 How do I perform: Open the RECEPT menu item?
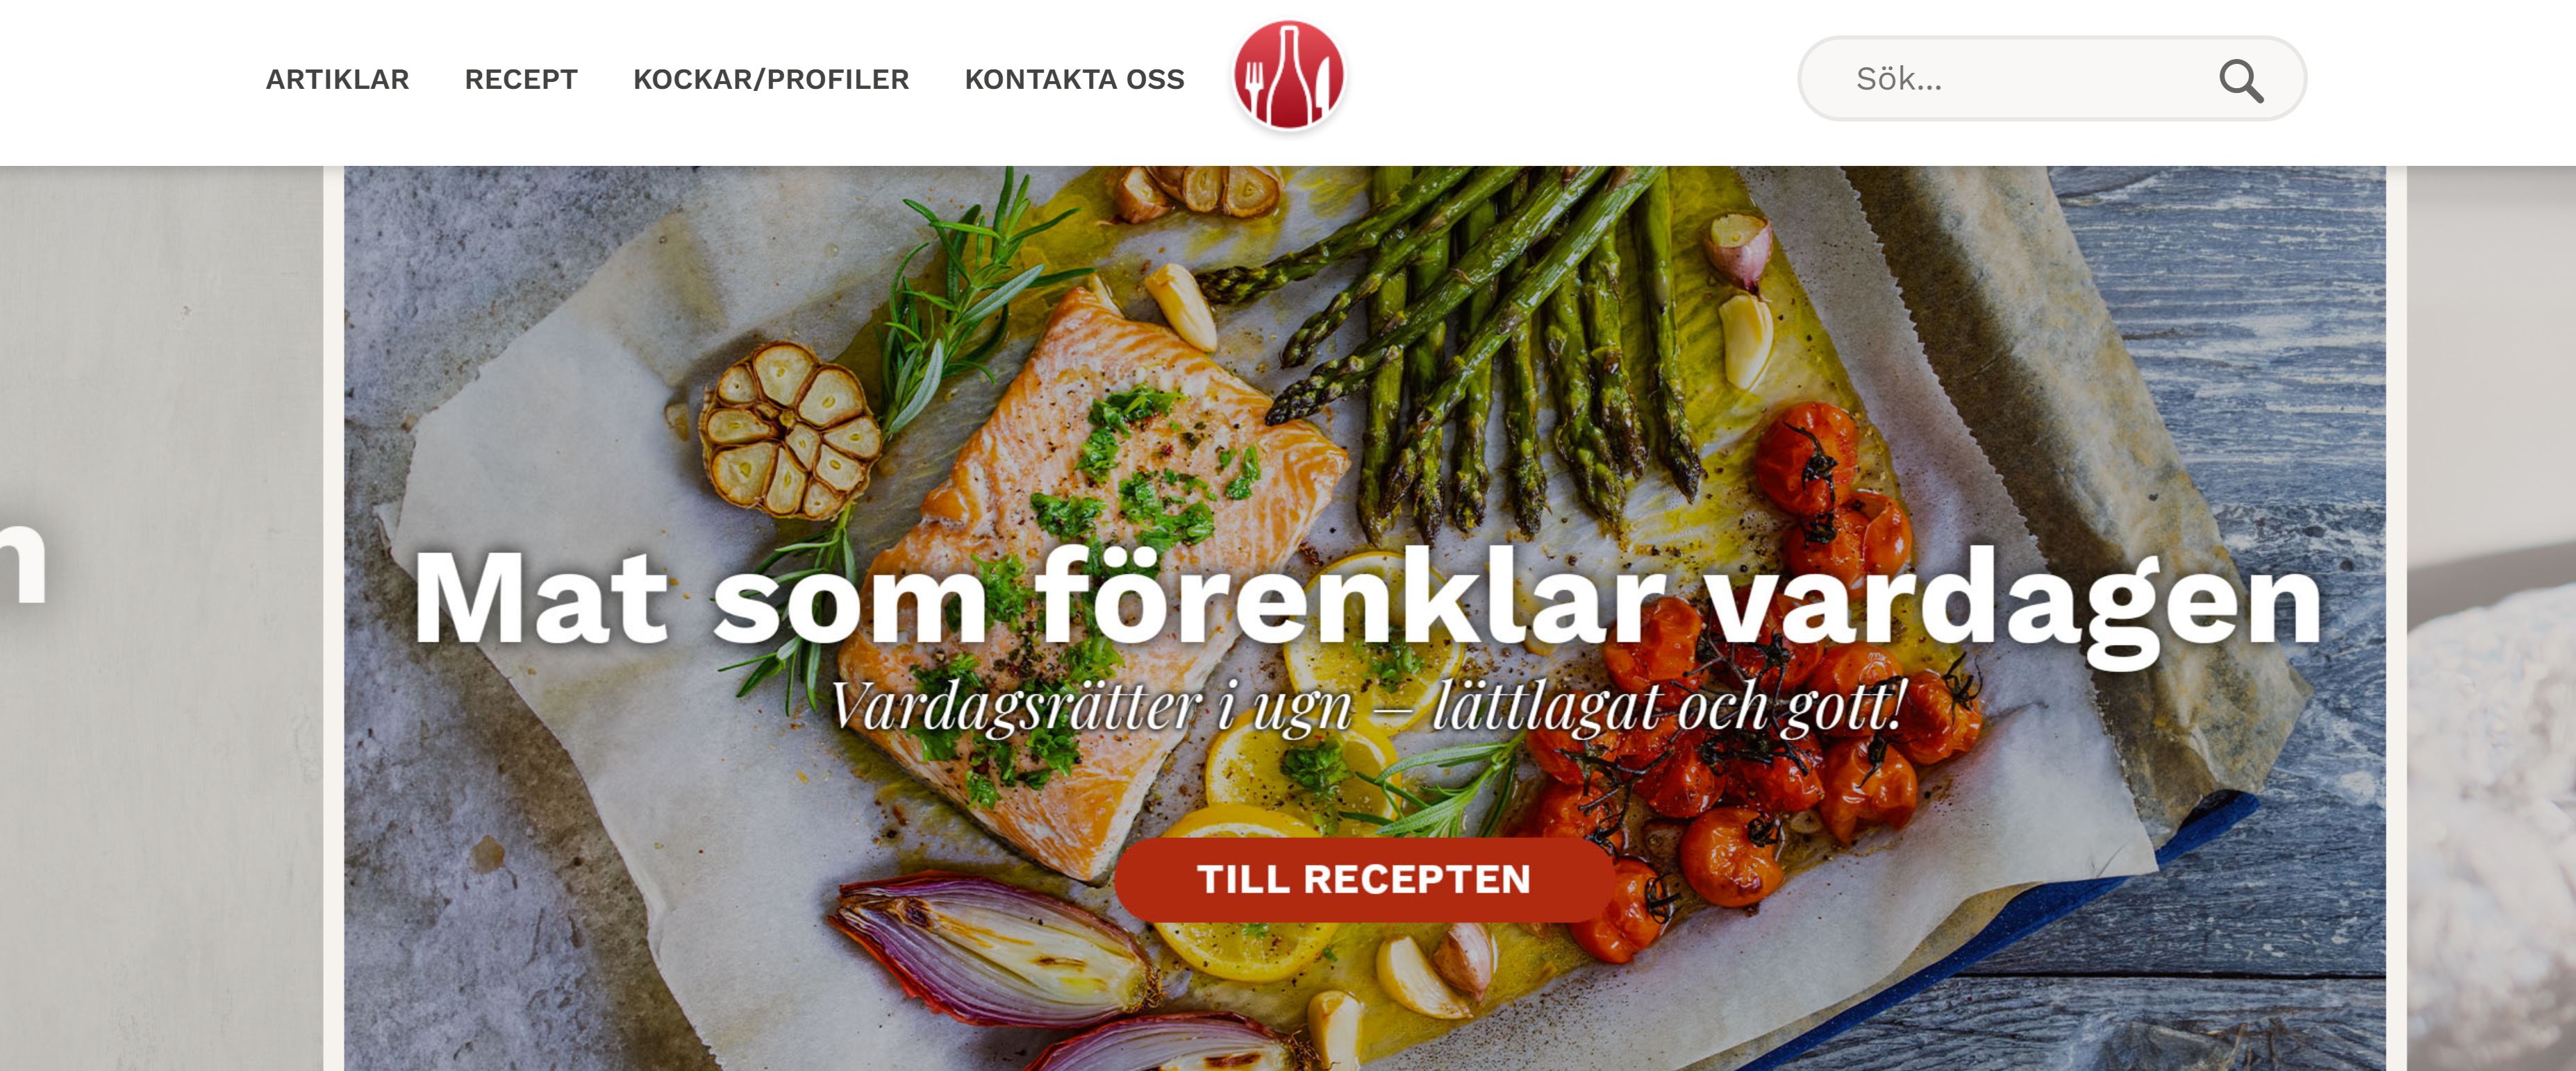pyautogui.click(x=521, y=79)
